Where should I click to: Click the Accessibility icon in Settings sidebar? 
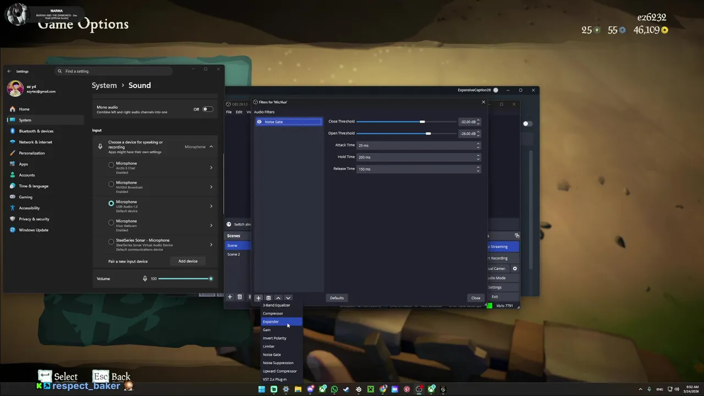13,208
